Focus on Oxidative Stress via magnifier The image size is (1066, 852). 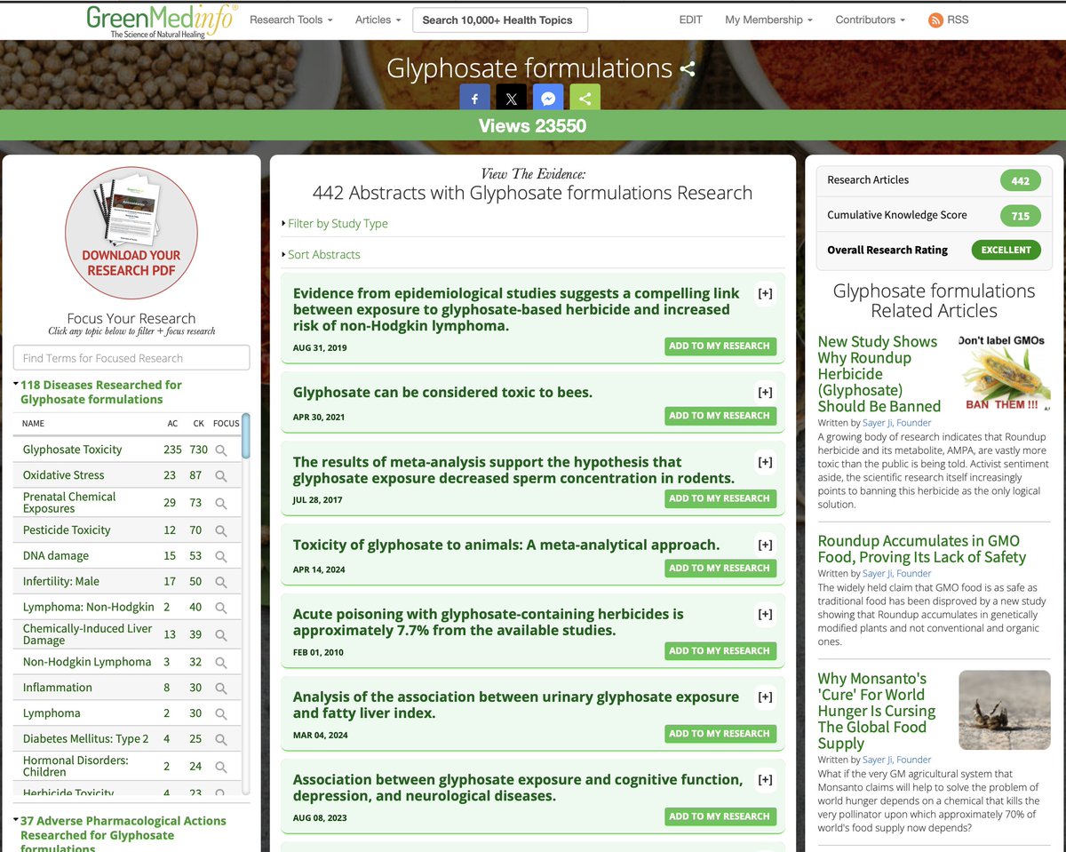tap(221, 476)
